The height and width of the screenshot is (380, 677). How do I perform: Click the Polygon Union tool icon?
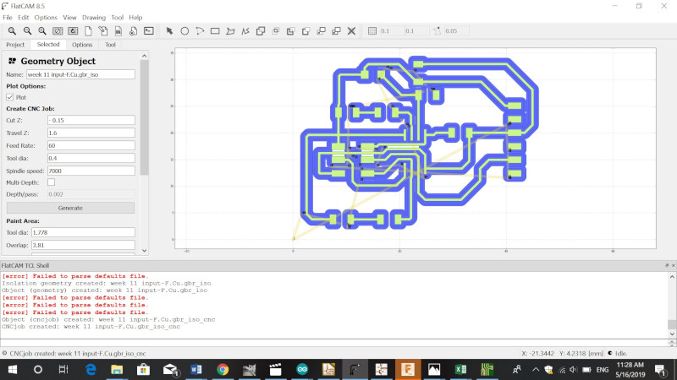pos(261,31)
